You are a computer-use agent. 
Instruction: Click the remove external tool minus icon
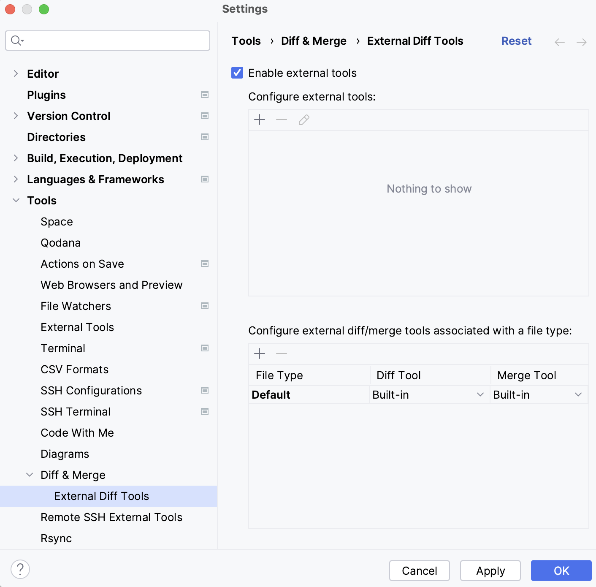[282, 120]
